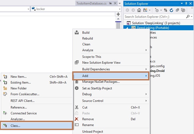Select the Solution 'DeepLinking' node
Viewport: 194px width, 134px height.
[x=156, y=23]
